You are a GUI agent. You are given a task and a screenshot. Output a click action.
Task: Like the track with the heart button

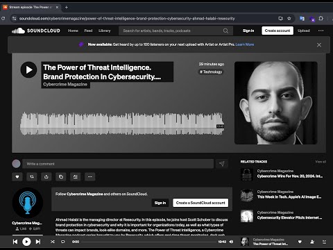click(x=17, y=177)
